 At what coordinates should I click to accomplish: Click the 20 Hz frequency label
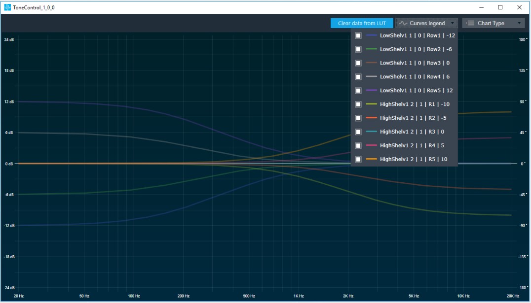point(19,296)
